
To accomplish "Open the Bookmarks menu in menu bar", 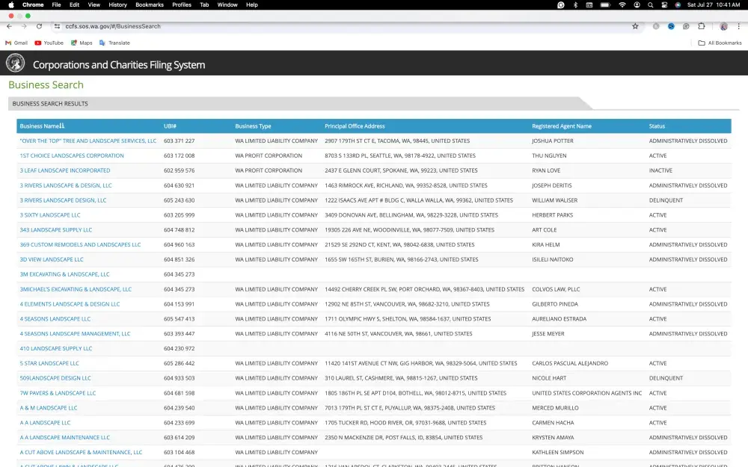I will point(150,4).
